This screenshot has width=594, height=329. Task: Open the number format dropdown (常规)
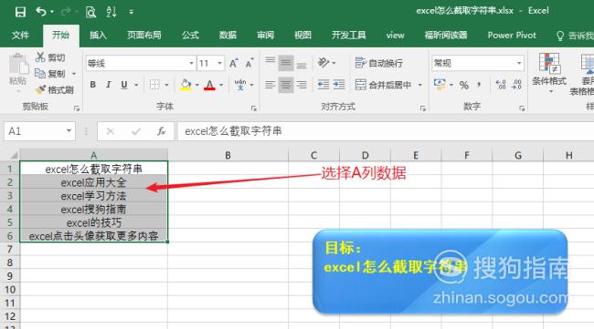[478, 63]
